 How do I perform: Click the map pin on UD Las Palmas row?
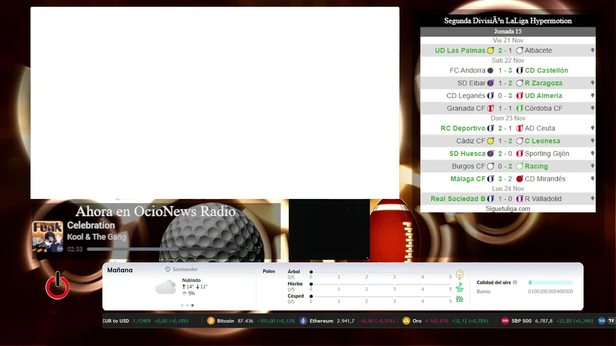point(592,50)
